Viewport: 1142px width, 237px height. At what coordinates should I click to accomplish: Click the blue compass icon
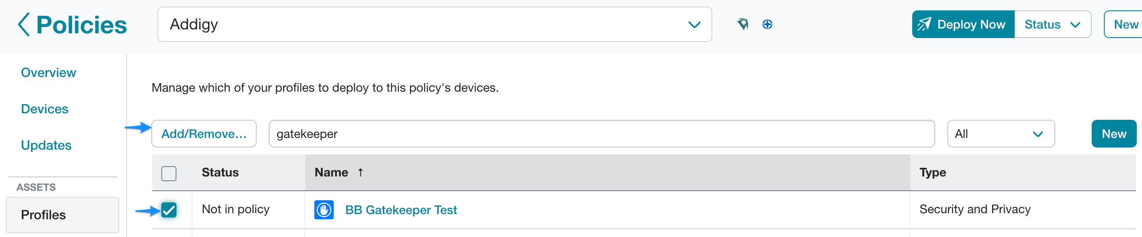point(767,24)
